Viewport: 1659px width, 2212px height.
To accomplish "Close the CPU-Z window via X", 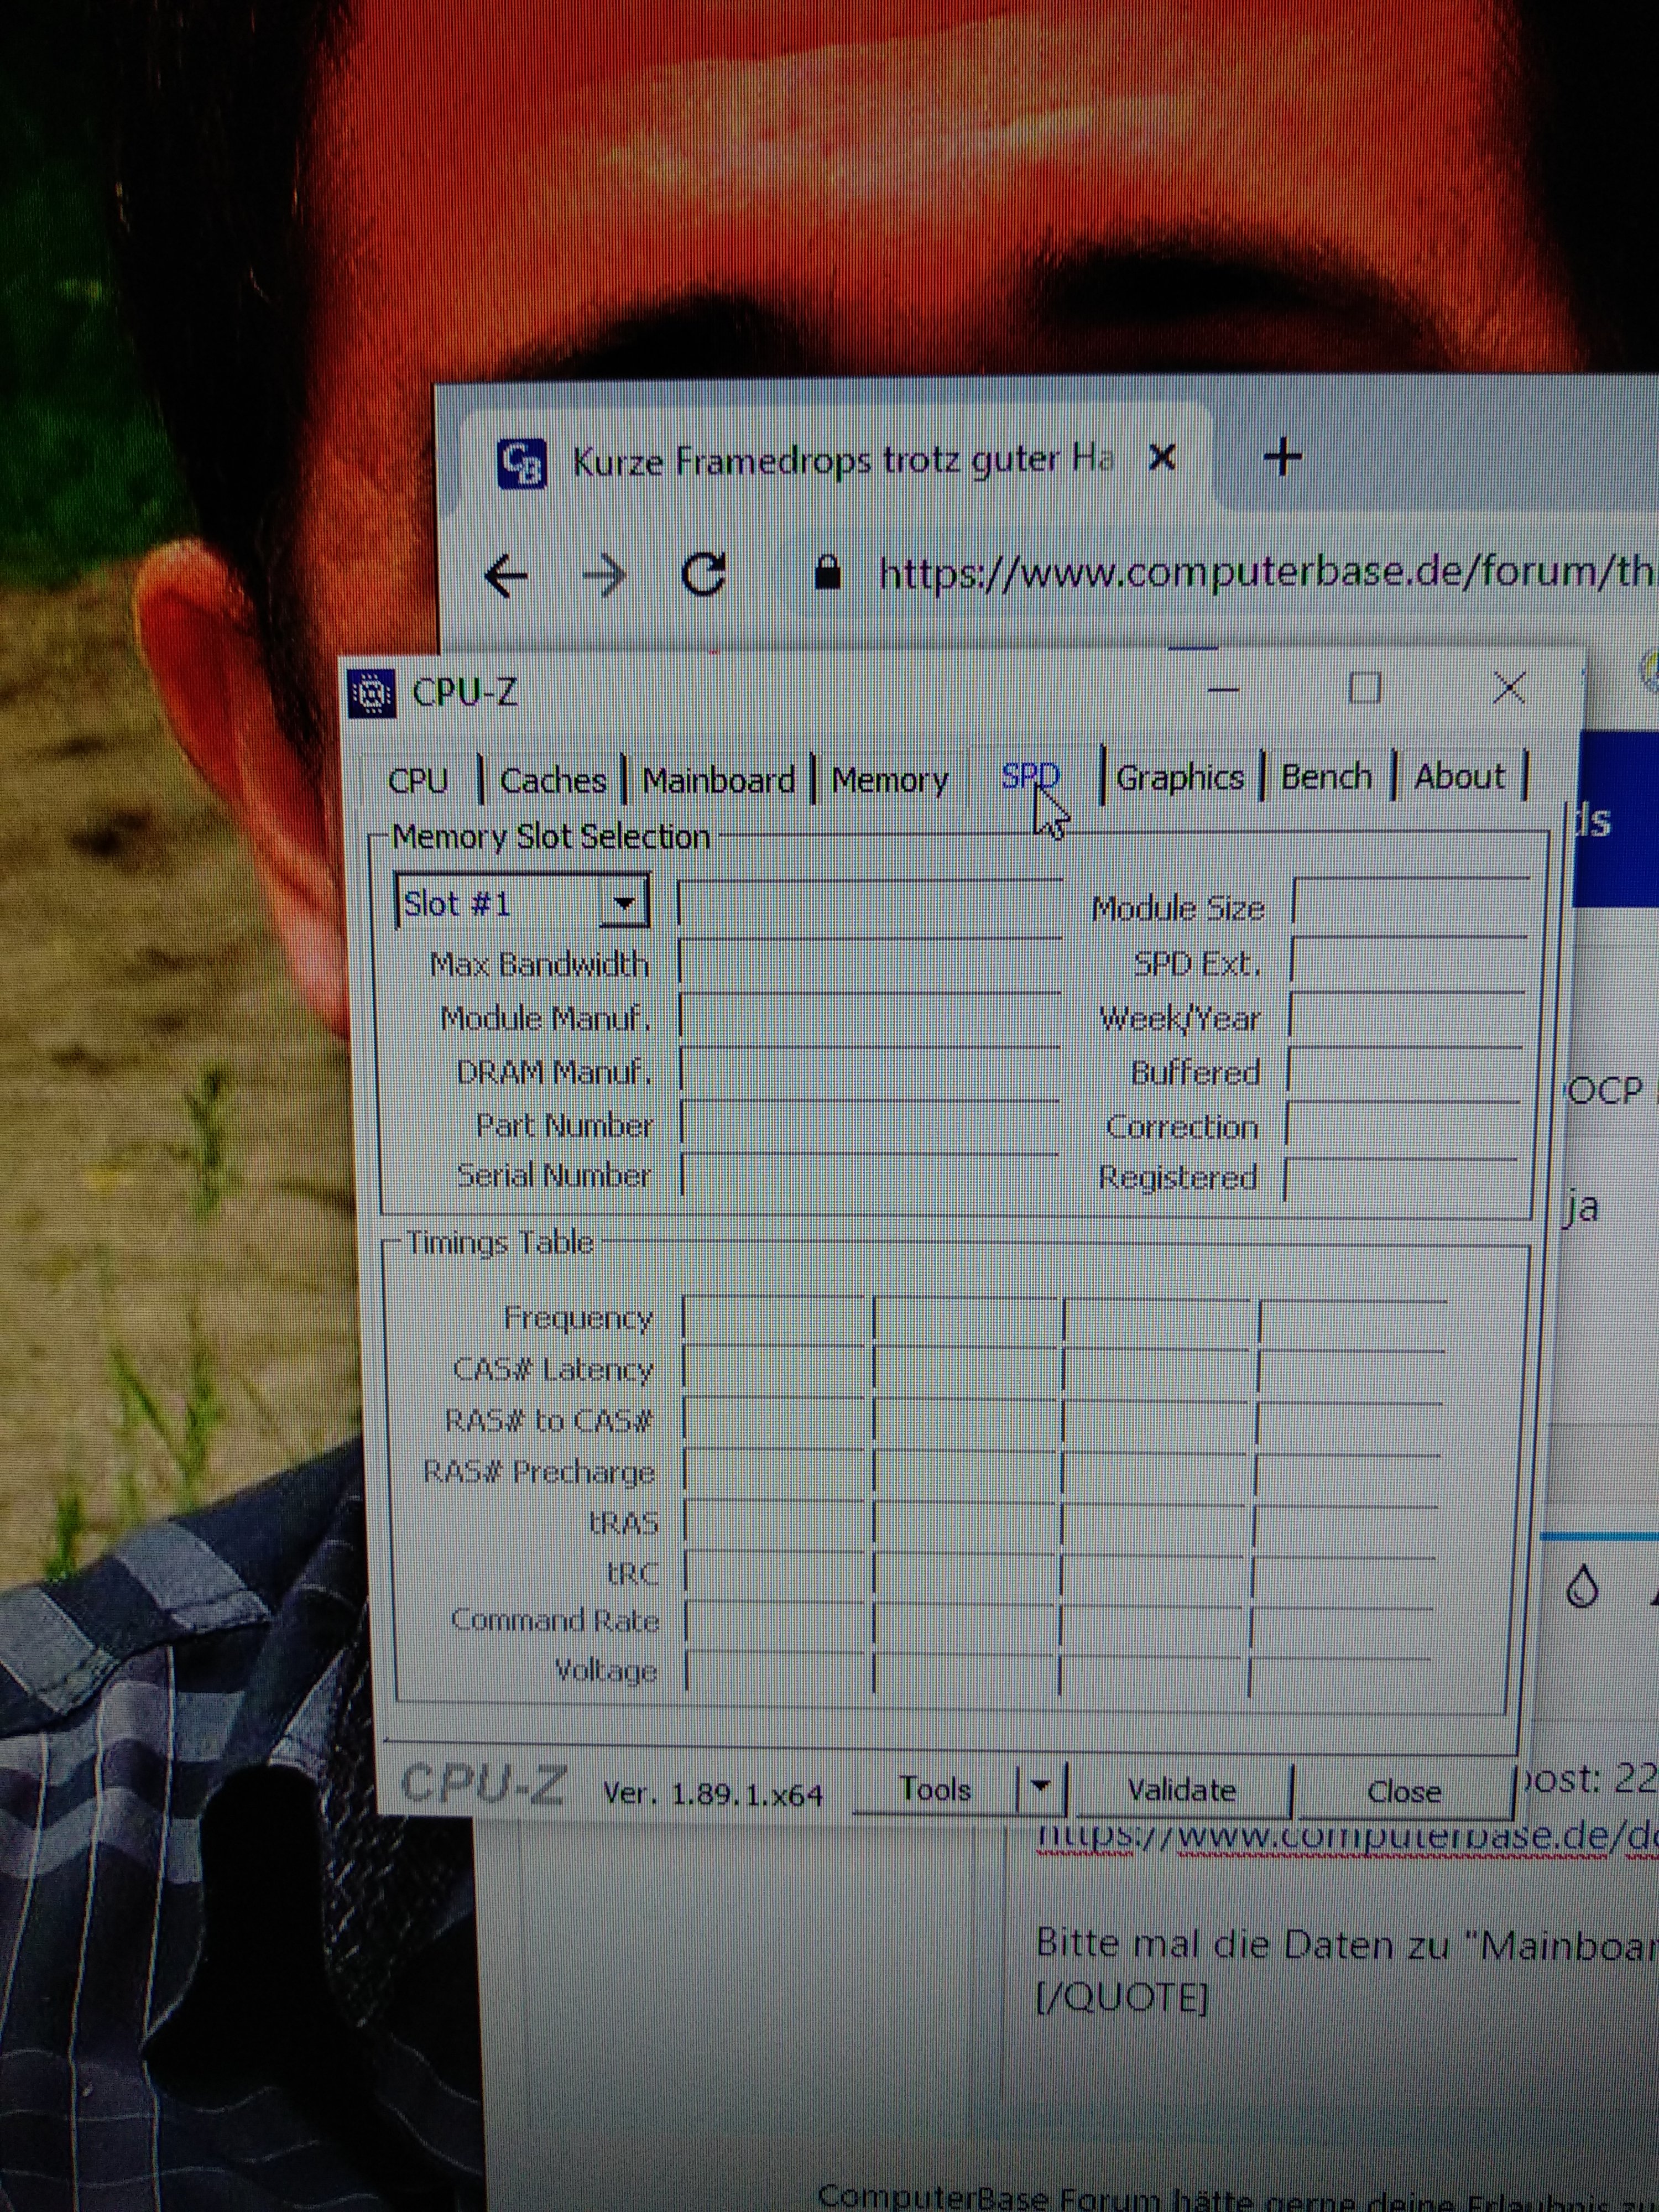I will click(x=1509, y=687).
